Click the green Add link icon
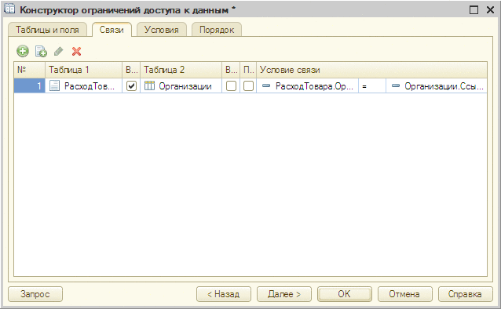This screenshot has width=501, height=309. point(23,51)
